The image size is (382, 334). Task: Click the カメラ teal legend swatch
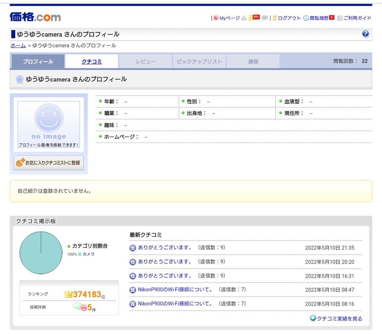[x=79, y=254]
